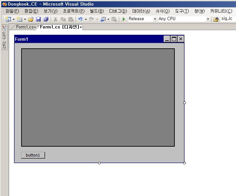Click Form1's bottom edge resize handle

coord(99,163)
